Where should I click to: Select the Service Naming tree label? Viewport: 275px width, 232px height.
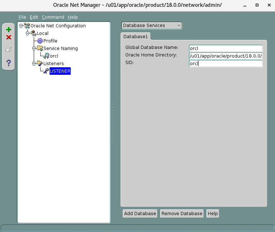pyautogui.click(x=61, y=48)
